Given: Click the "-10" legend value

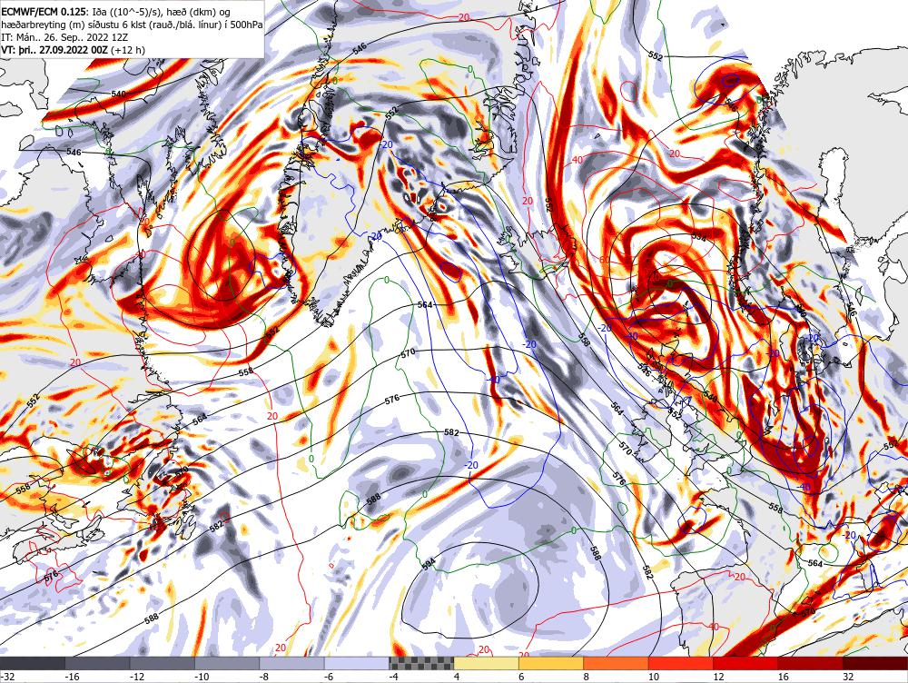Looking at the screenshot, I should (x=202, y=677).
